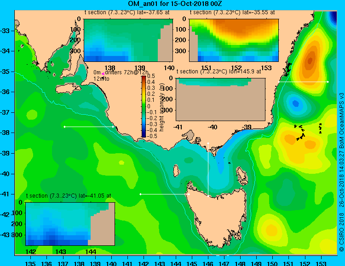Click the west endpoint diamond of the -37.65 section

coord(64,127)
